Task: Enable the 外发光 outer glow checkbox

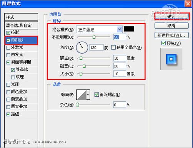Action: [x=8, y=48]
